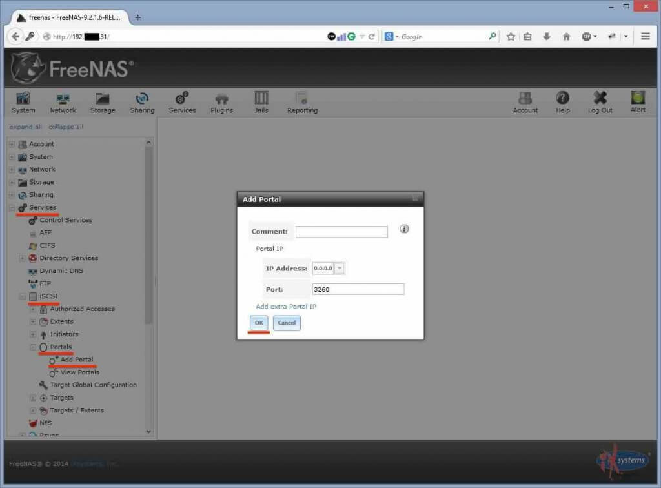Click the Comment field info icon
Screen dimensions: 661x488
(405, 229)
